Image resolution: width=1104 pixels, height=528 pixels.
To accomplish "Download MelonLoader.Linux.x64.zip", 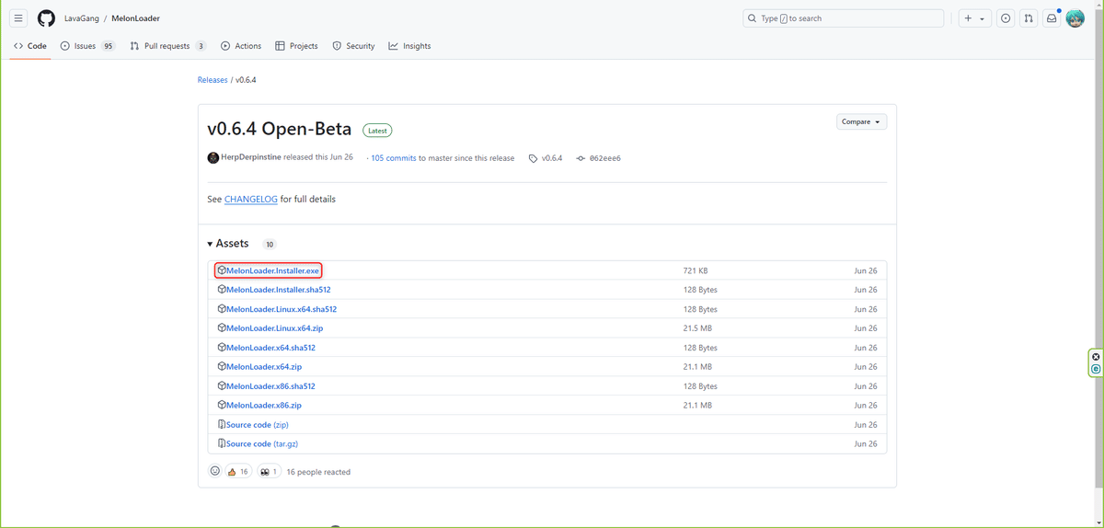I will tap(274, 328).
